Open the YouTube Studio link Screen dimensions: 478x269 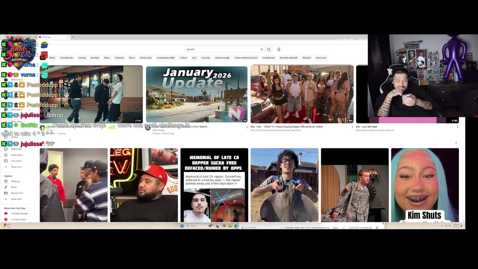[x=18, y=219]
